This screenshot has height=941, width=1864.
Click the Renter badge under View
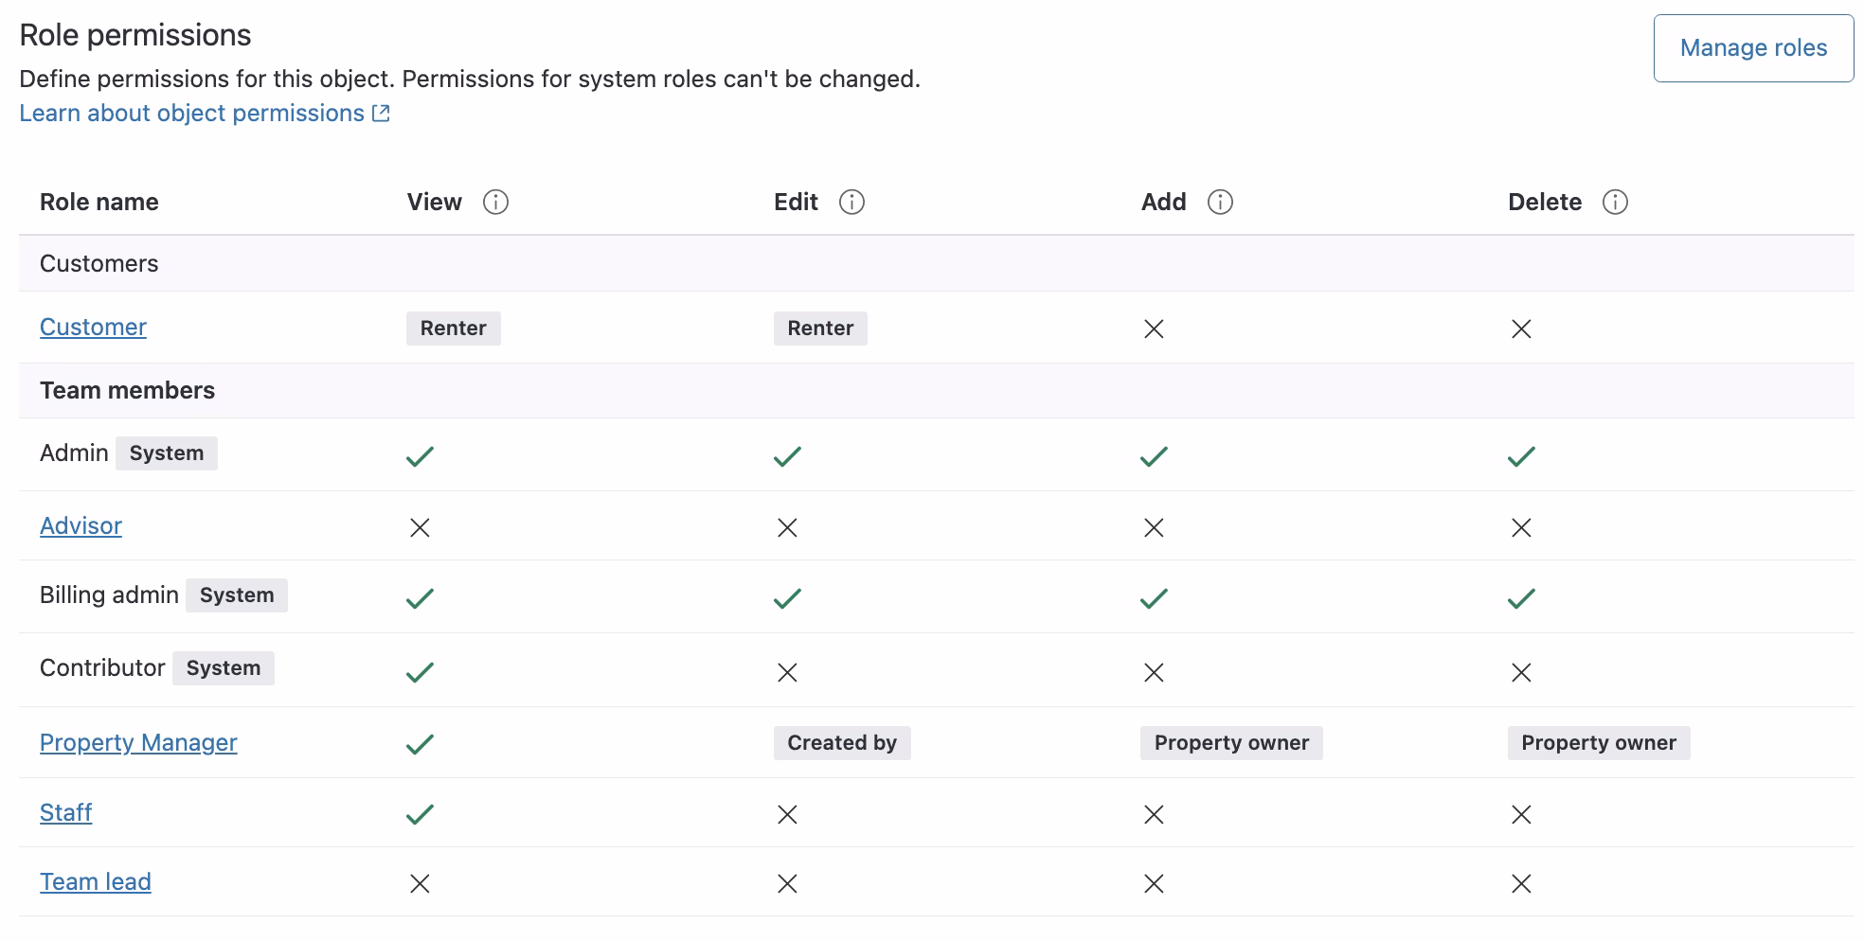pyautogui.click(x=453, y=328)
